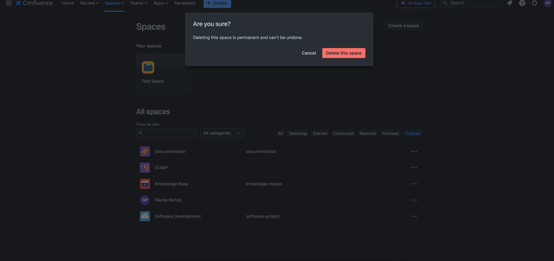Select the Trashed filter tab
The height and width of the screenshot is (261, 554).
(x=412, y=134)
